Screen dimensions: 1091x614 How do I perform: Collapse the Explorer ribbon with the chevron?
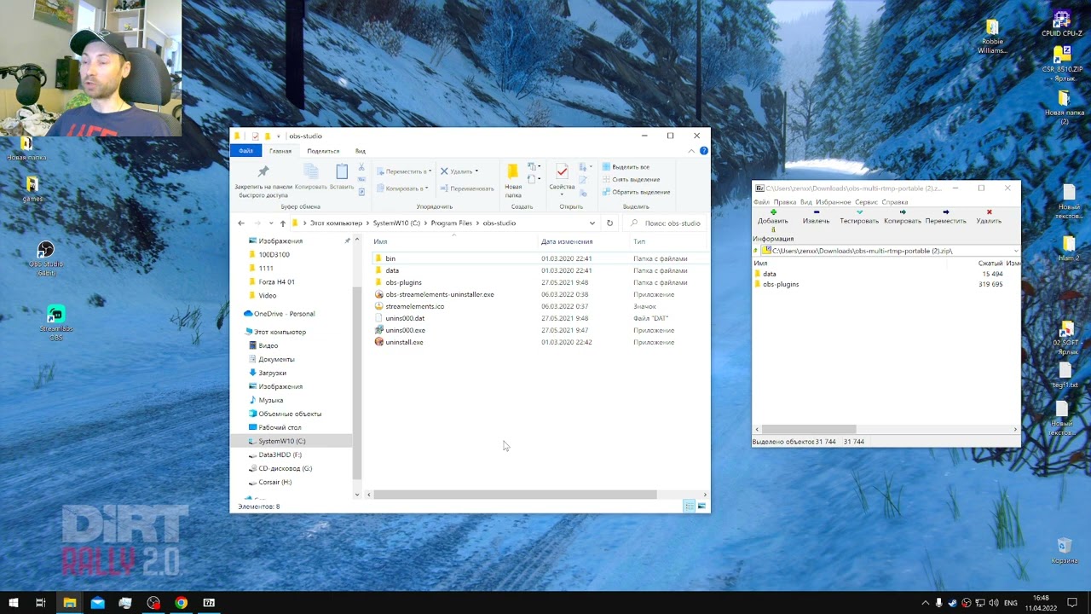click(691, 151)
